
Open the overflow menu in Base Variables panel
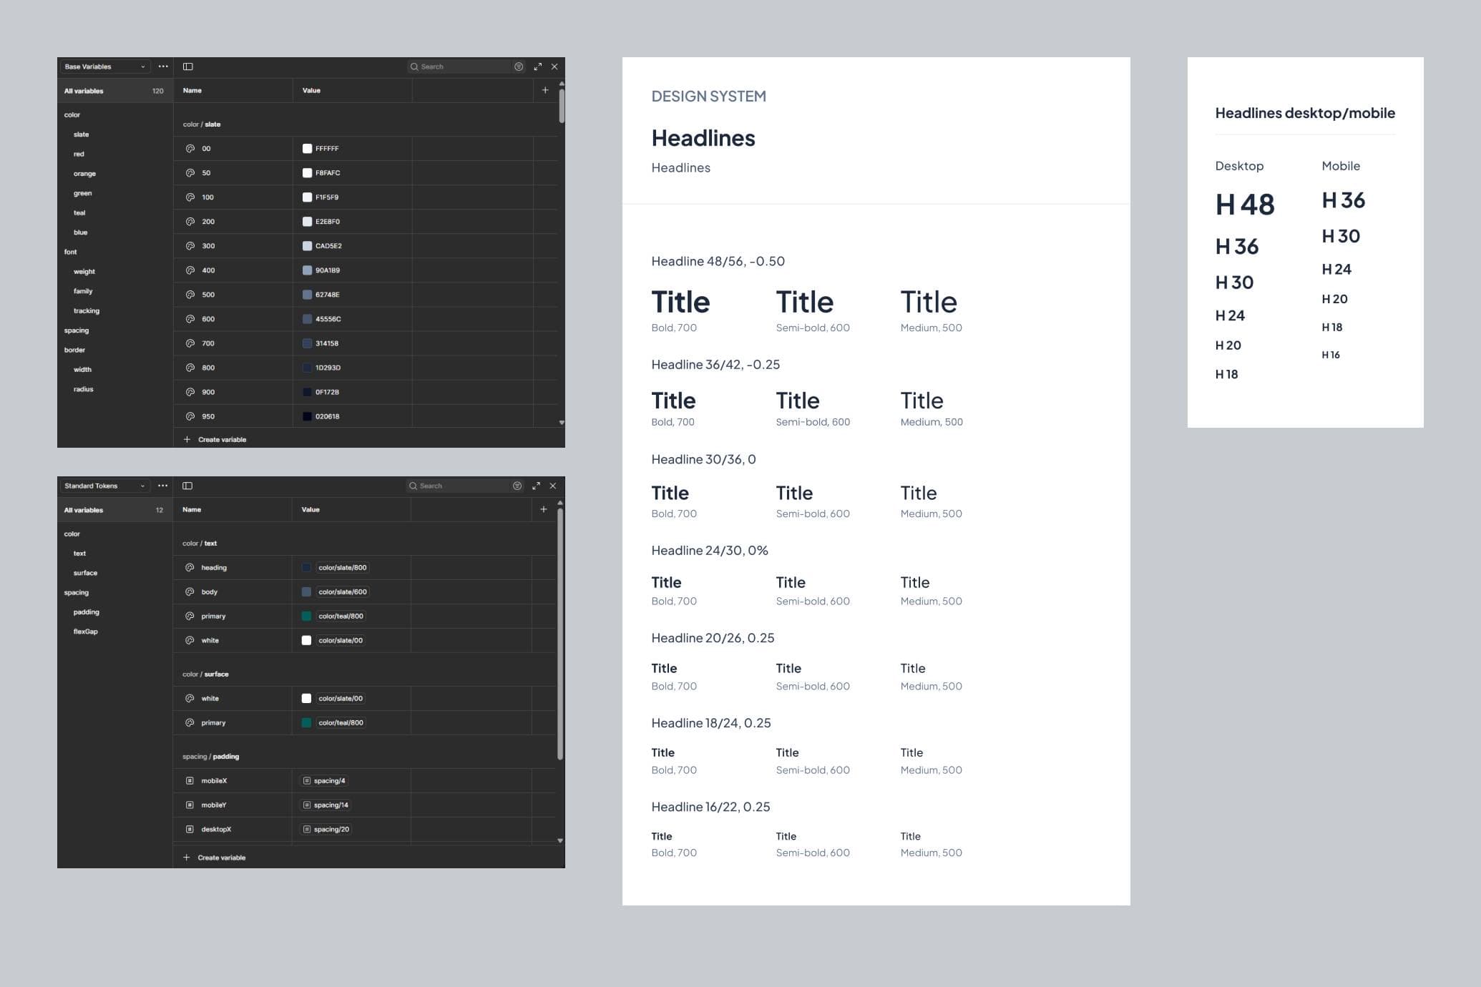(163, 66)
